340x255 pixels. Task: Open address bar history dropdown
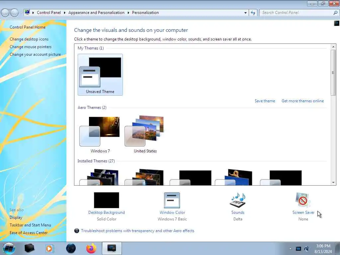pyautogui.click(x=245, y=13)
